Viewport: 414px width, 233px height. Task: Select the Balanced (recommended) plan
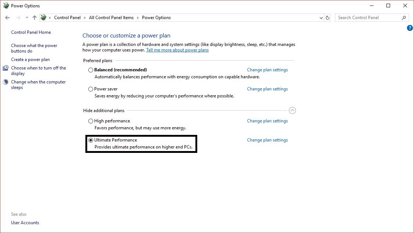91,70
